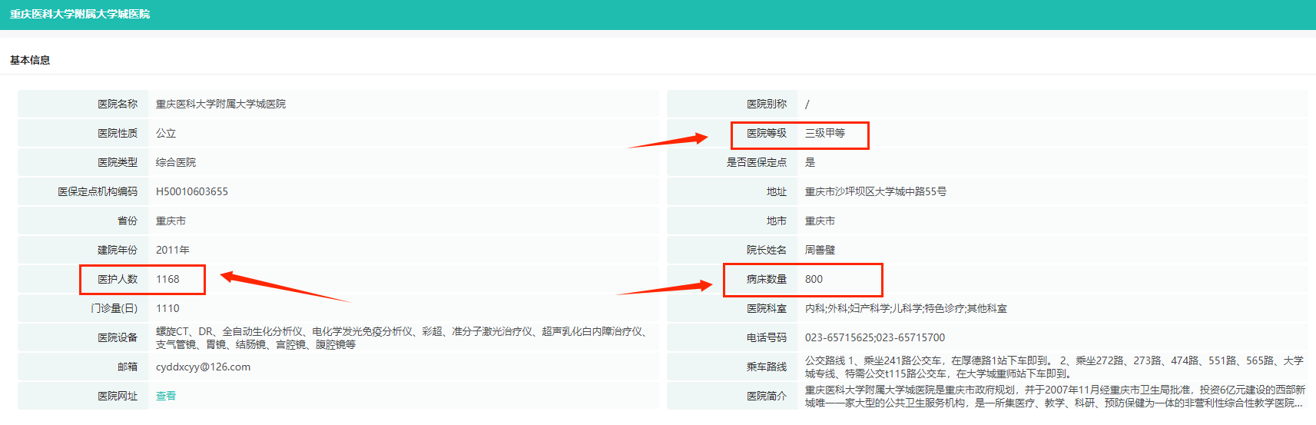Click the 地址 label

click(777, 191)
